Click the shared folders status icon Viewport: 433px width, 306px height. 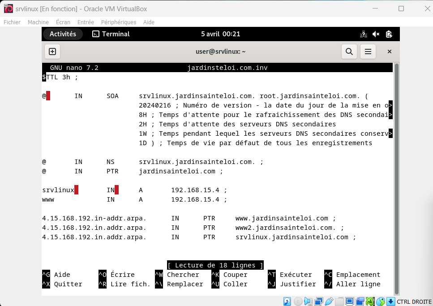click(x=339, y=301)
